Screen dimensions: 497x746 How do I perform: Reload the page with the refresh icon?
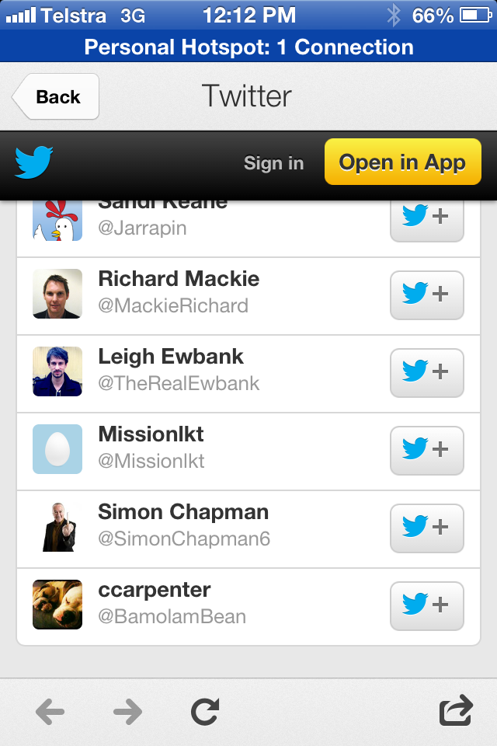(x=205, y=711)
